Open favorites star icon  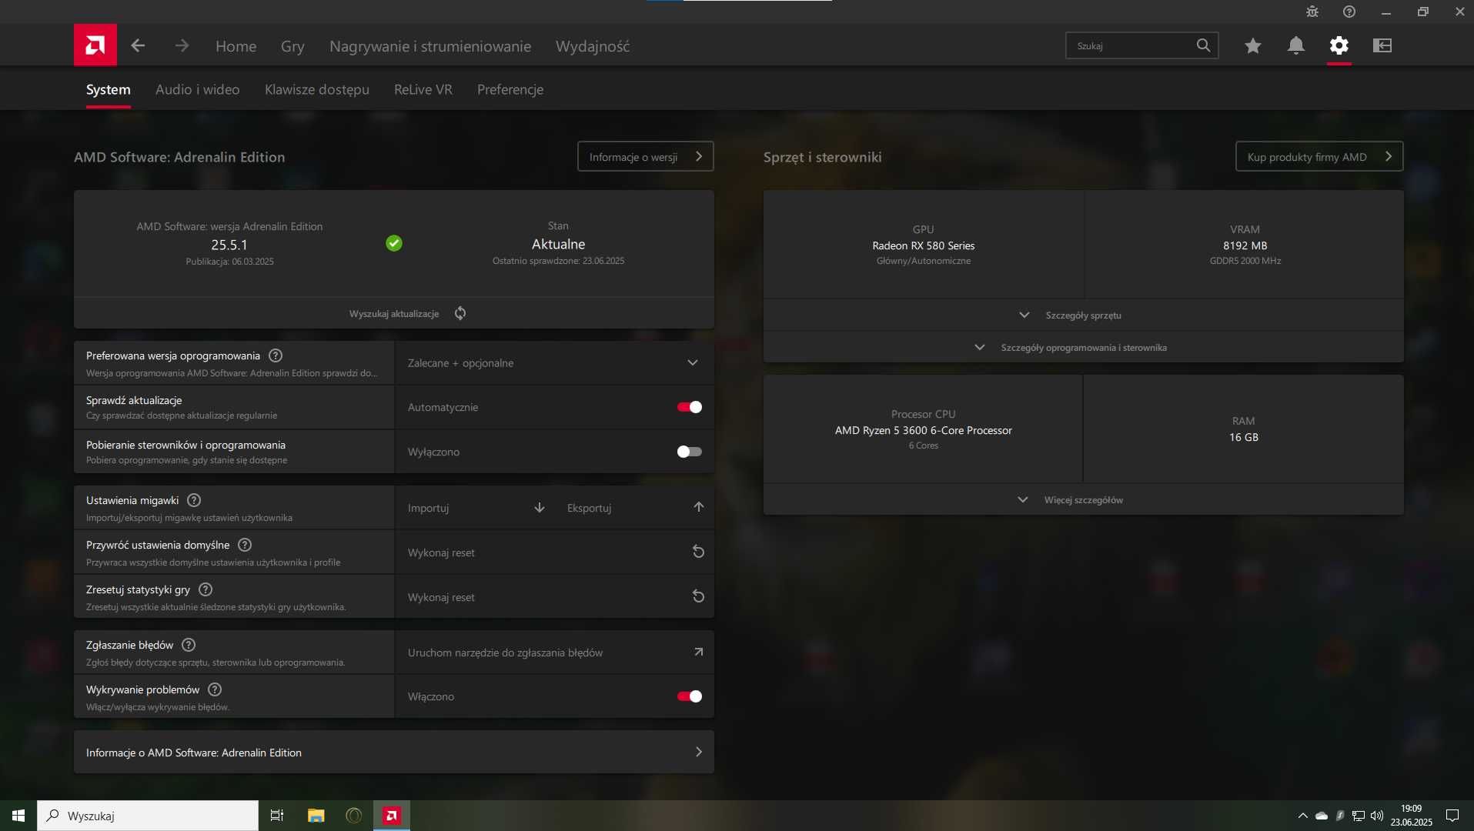click(1252, 45)
